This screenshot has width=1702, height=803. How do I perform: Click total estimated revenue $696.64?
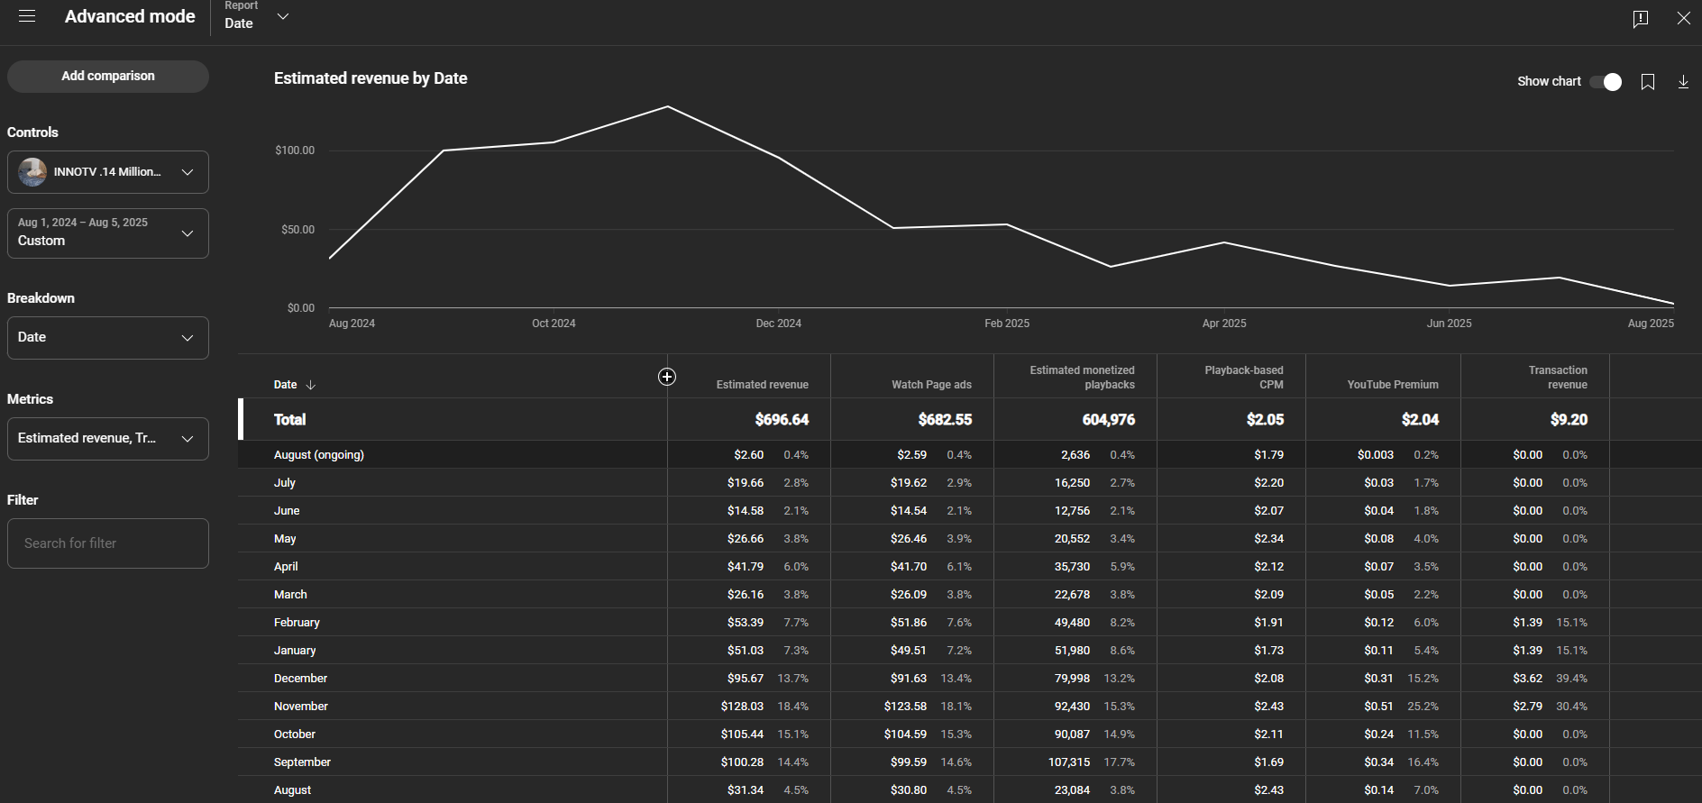(782, 420)
